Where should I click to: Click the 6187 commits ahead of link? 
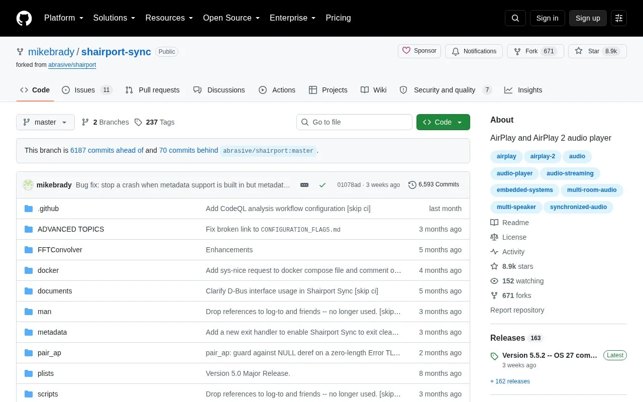107,150
